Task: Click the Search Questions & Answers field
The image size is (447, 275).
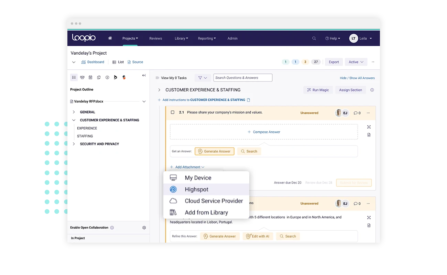Action: (x=242, y=78)
